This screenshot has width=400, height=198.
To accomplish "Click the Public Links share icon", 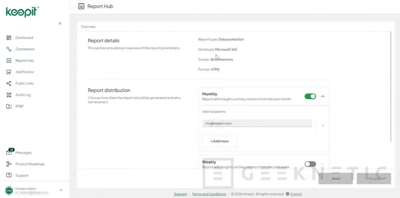I will (9, 84).
